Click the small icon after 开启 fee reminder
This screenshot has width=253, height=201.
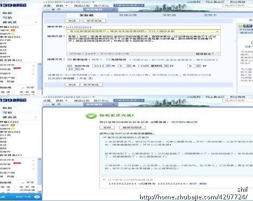pos(91,78)
